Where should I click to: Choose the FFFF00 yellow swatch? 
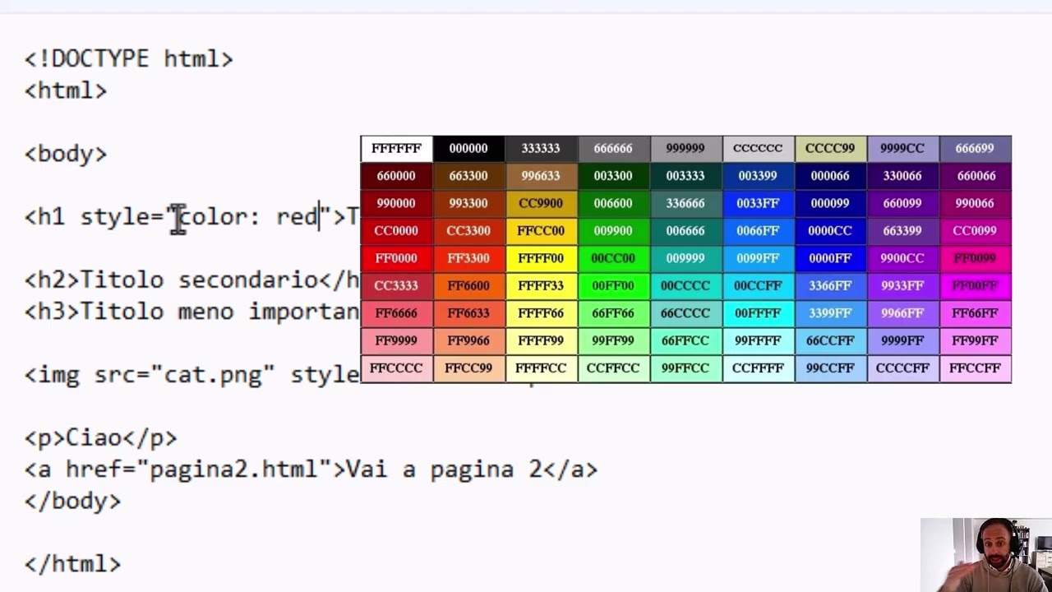(541, 258)
